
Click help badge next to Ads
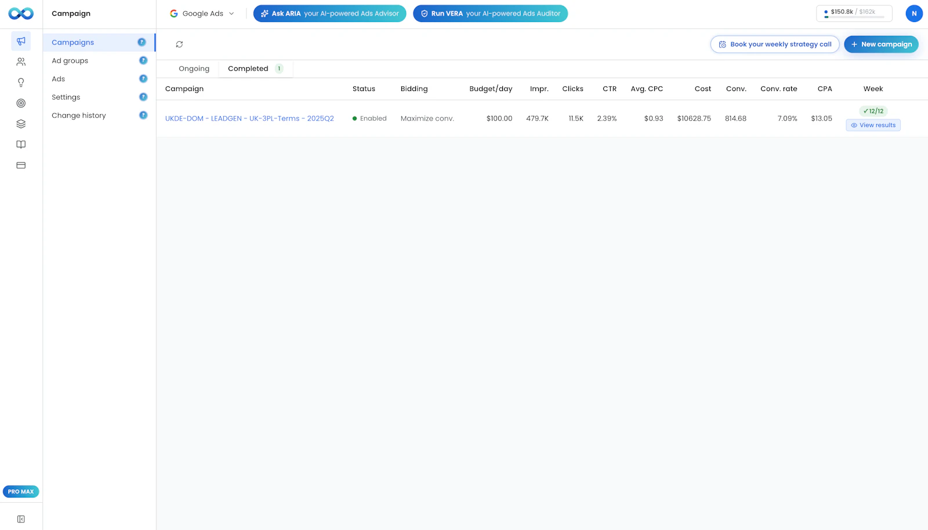(x=143, y=79)
